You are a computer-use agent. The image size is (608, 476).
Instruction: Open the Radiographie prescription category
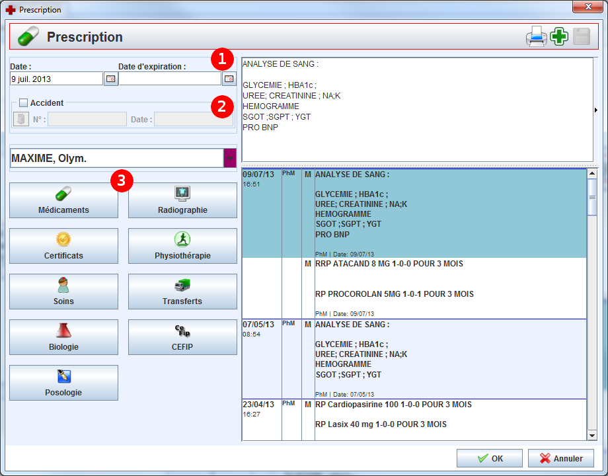tap(182, 200)
